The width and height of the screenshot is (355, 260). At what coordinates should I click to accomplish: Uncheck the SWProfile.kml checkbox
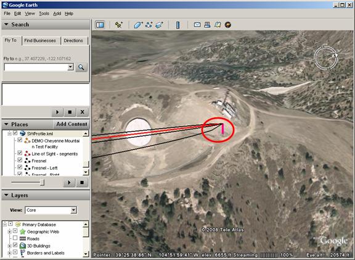15,133
